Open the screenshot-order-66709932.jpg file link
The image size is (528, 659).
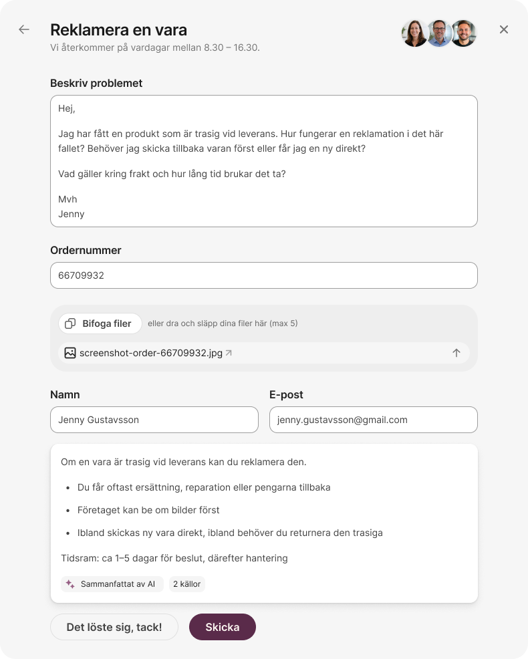coord(151,353)
